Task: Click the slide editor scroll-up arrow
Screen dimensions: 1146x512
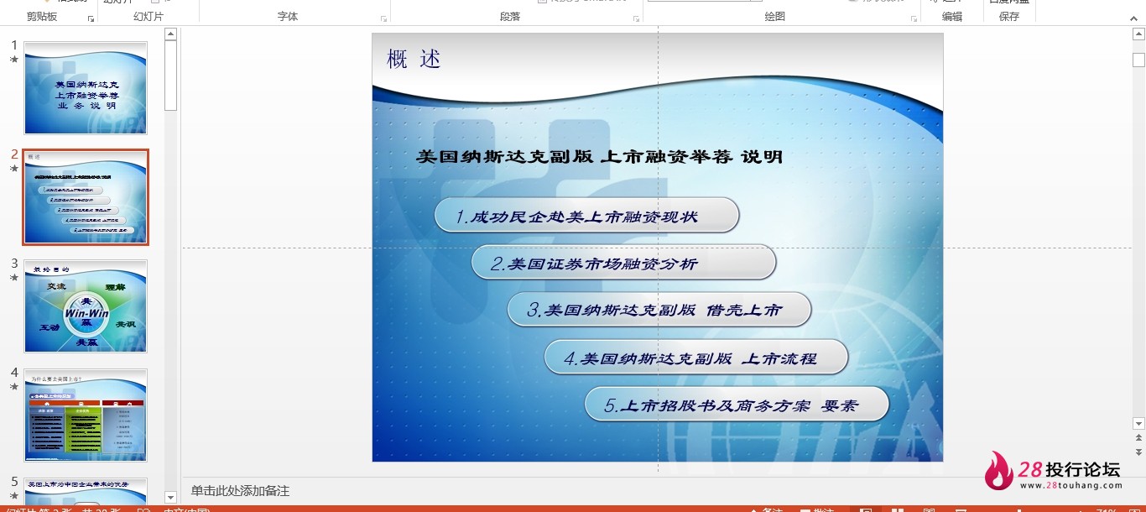Action: (1138, 34)
